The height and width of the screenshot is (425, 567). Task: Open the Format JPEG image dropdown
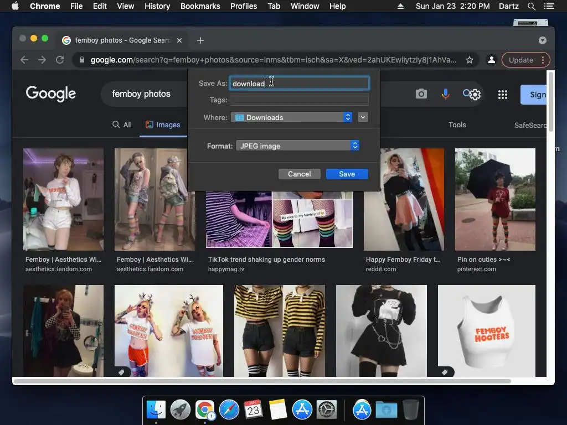(297, 146)
